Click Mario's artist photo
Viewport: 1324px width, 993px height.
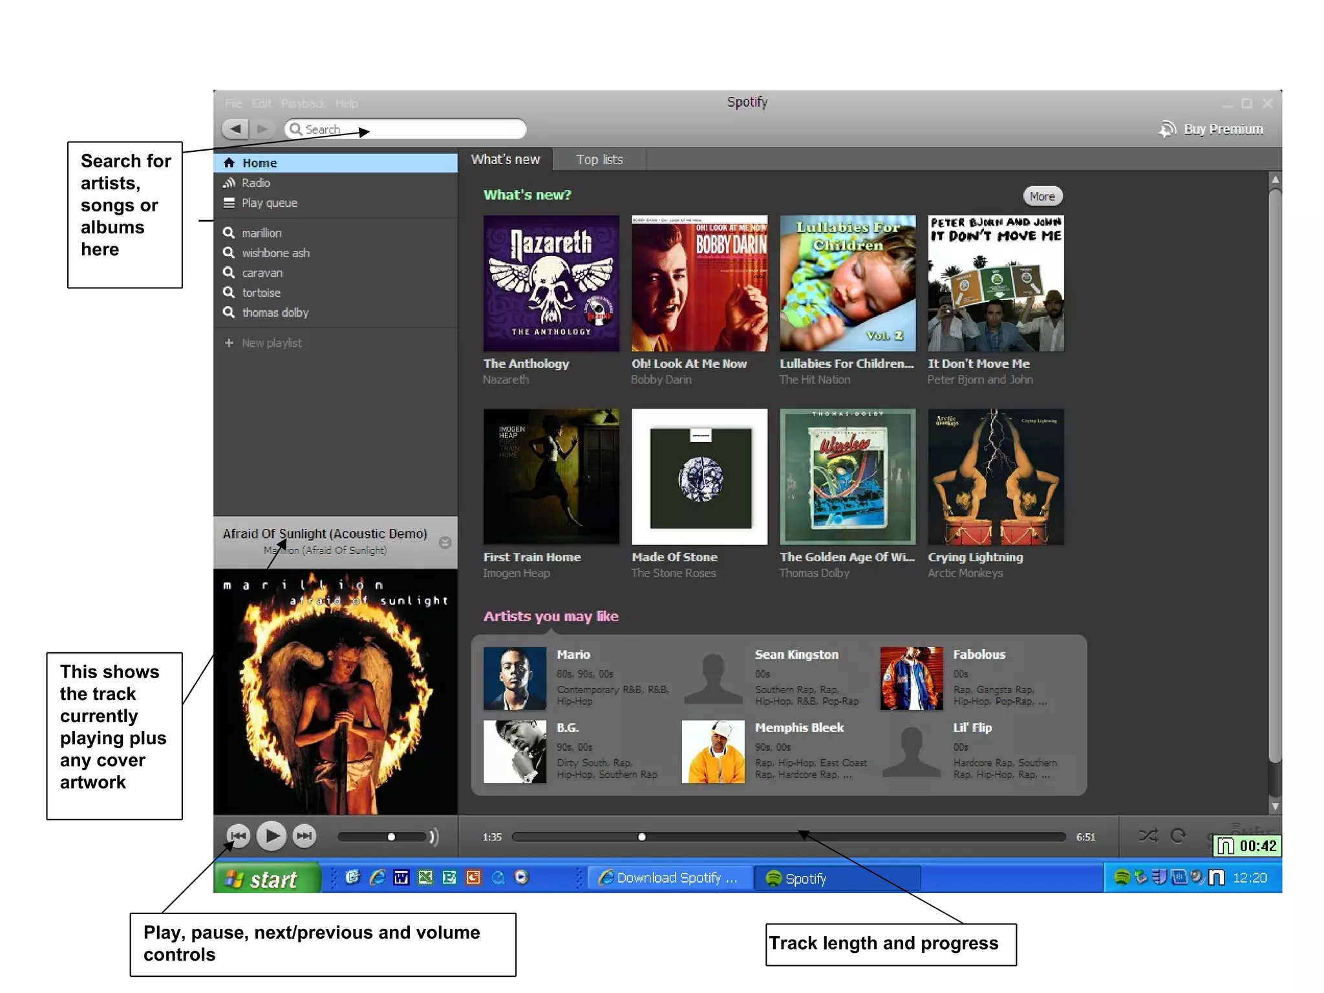pyautogui.click(x=515, y=679)
